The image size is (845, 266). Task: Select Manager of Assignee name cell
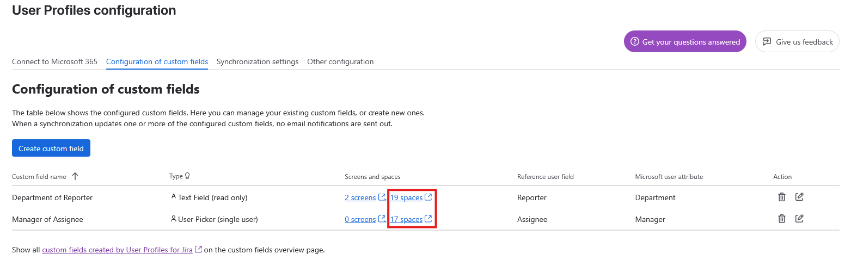pyautogui.click(x=47, y=219)
